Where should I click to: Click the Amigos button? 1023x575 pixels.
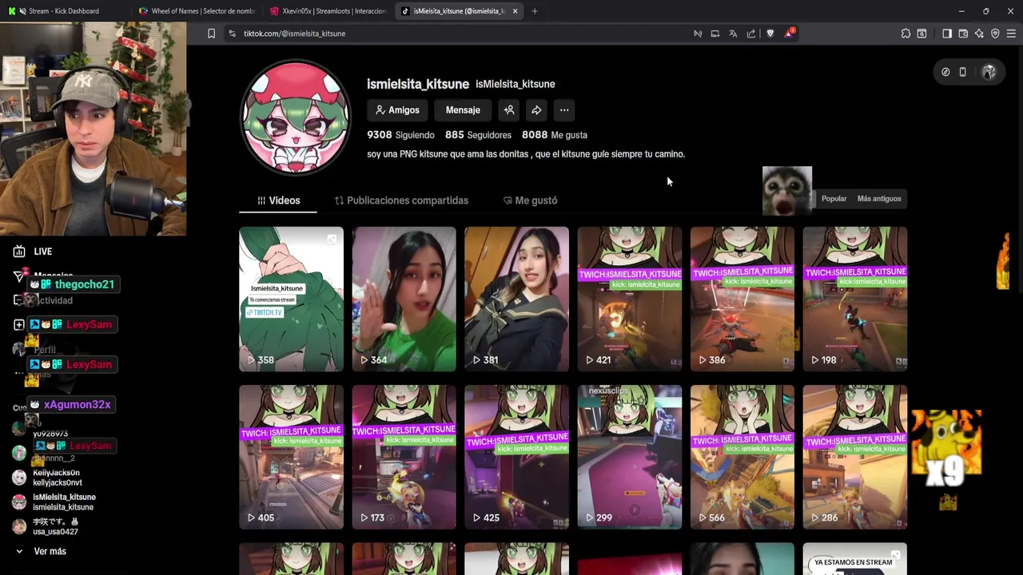tap(397, 110)
